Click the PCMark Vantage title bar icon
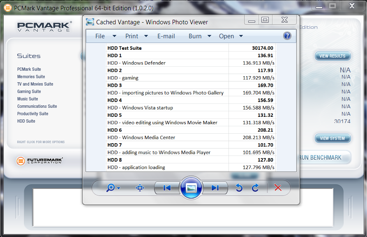The image size is (367, 237). pyautogui.click(x=7, y=8)
